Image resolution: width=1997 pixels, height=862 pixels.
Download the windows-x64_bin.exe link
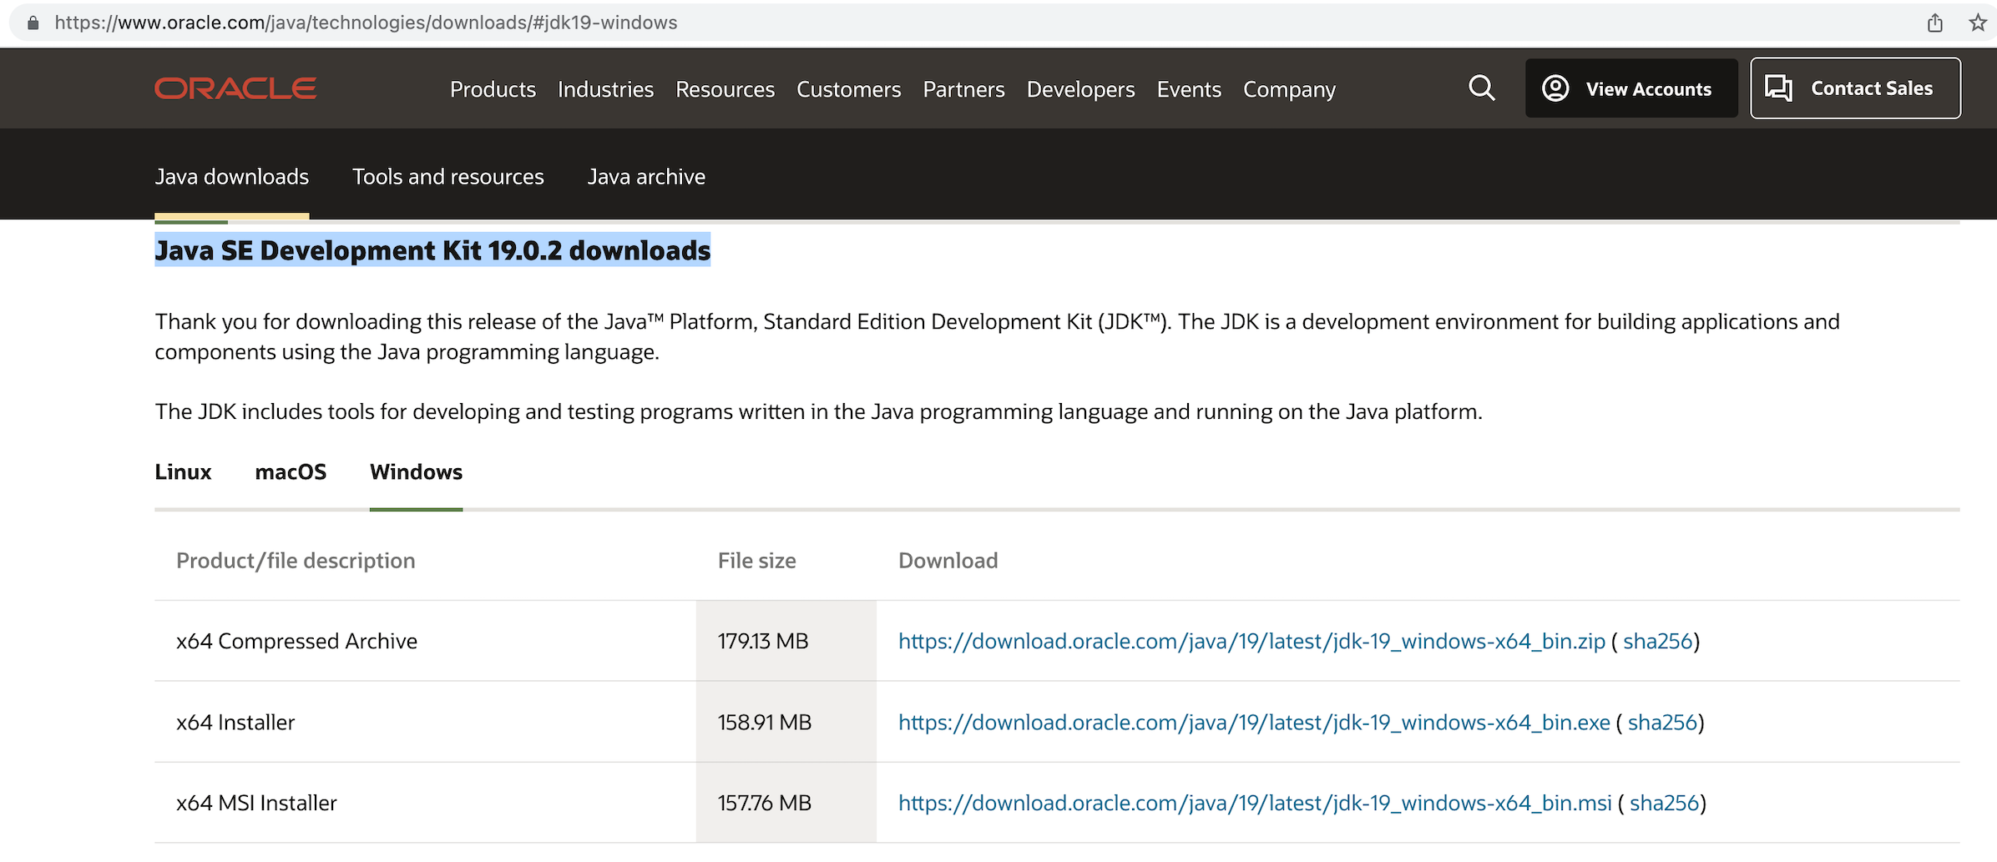pos(1254,722)
